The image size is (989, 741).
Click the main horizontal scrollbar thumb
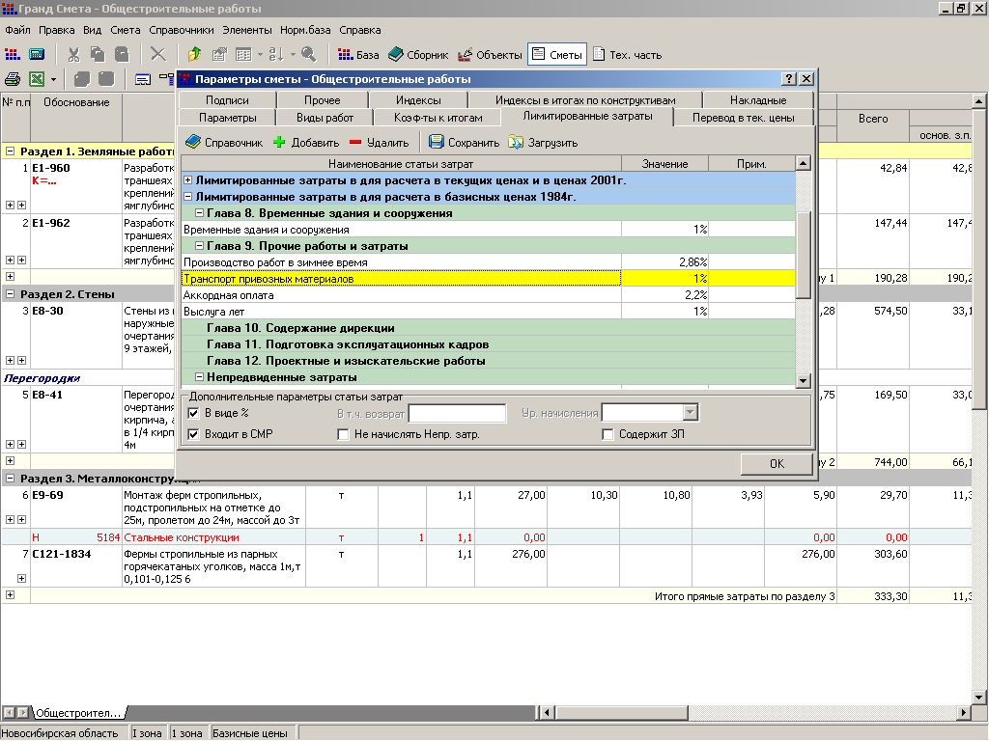(x=620, y=713)
